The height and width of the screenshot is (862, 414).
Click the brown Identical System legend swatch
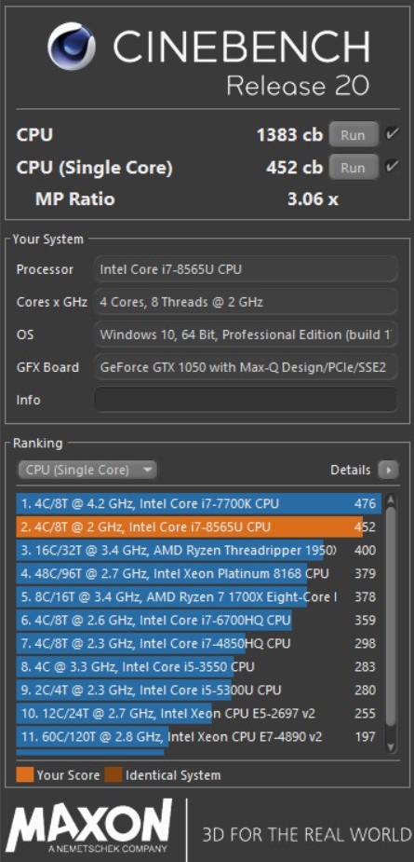pyautogui.click(x=114, y=775)
